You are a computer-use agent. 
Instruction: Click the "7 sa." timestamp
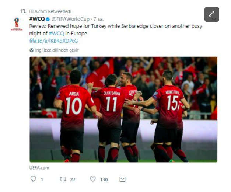point(99,19)
